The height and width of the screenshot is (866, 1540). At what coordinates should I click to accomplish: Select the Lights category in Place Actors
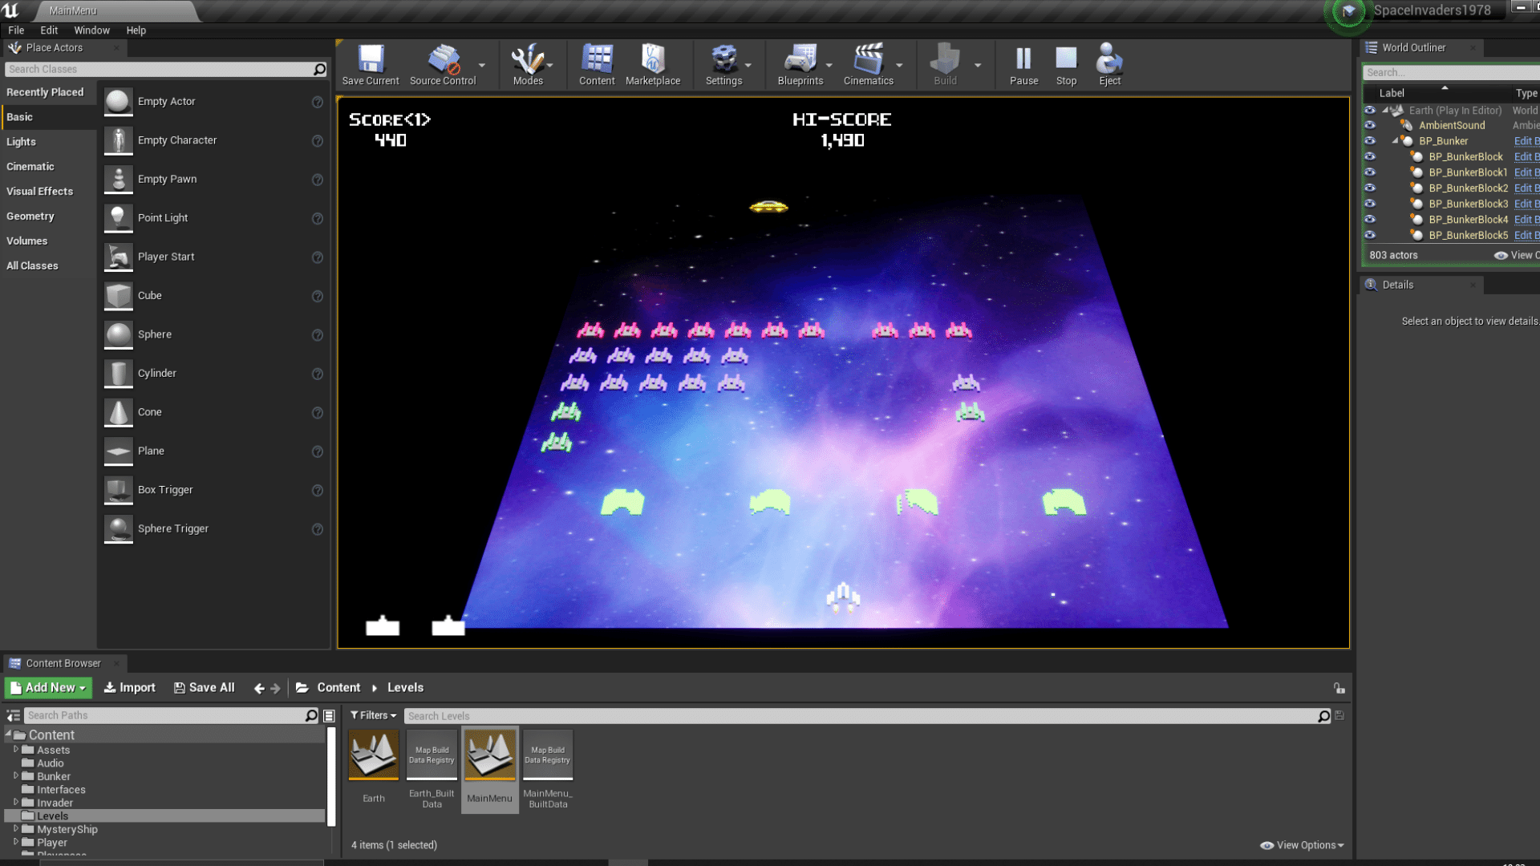tap(21, 141)
